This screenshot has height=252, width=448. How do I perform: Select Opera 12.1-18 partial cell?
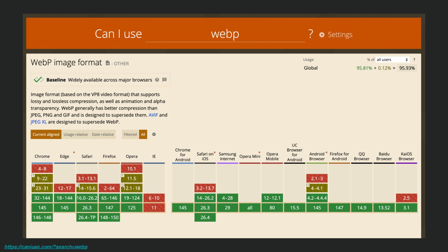click(x=132, y=188)
